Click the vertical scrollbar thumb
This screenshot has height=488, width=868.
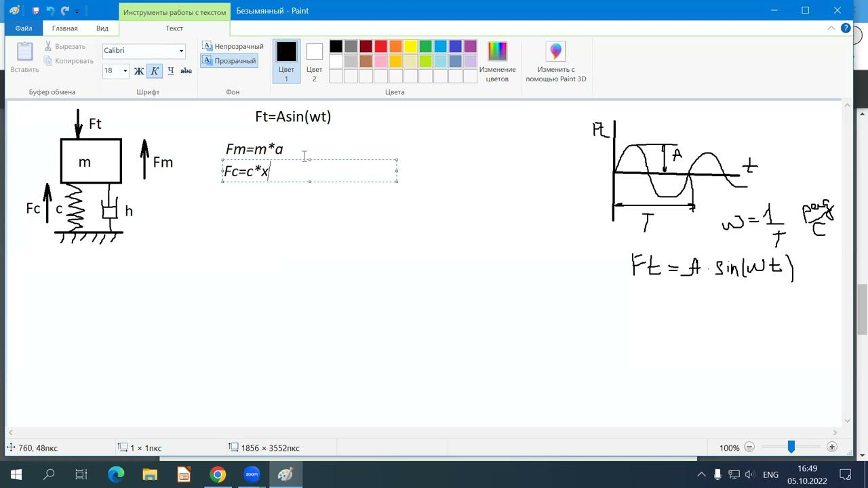pos(863,310)
